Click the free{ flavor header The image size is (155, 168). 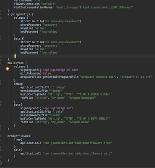[x=18, y=140]
